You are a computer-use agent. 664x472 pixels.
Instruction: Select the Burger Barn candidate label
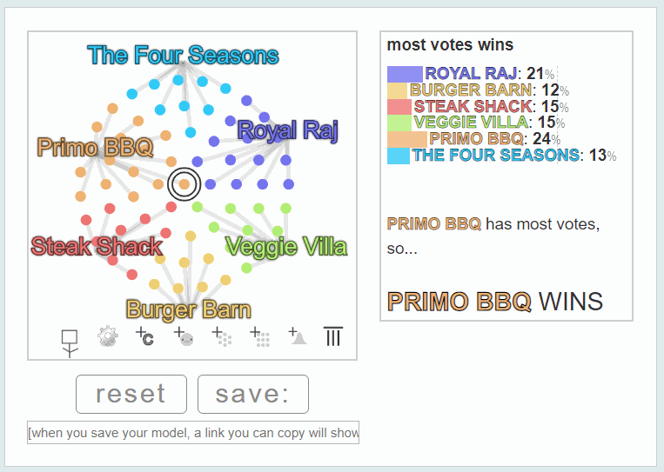click(x=189, y=309)
